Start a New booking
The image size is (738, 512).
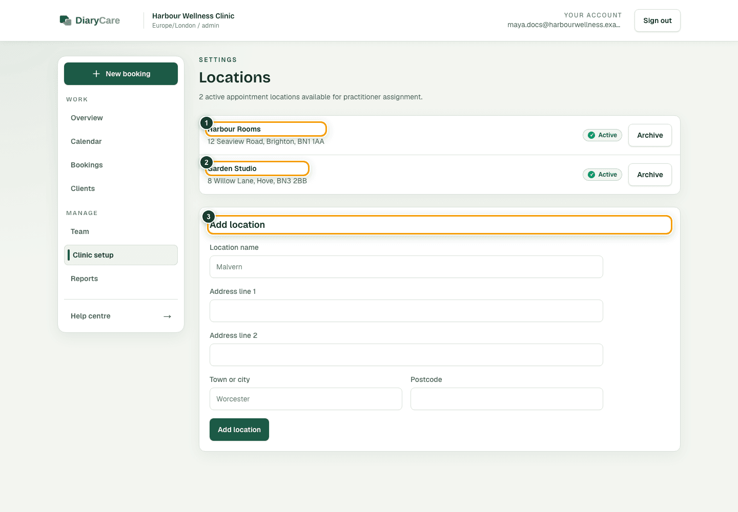pos(121,74)
